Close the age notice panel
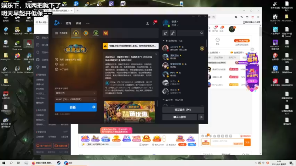The height and width of the screenshot is (166, 296). (156, 54)
